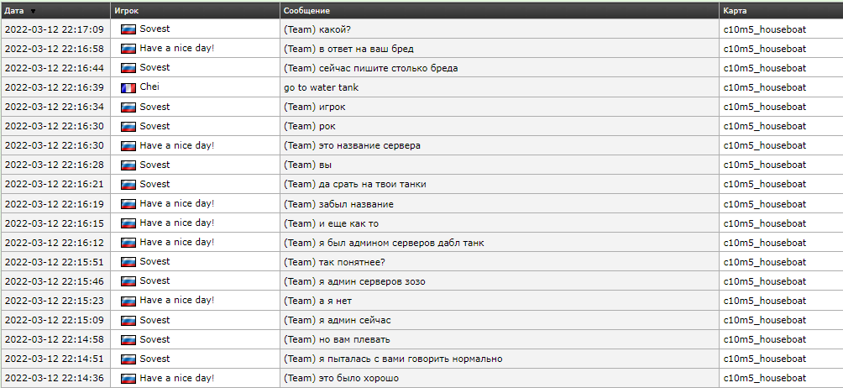The width and height of the screenshot is (843, 388).
Task: Sort by the Сообщение column header
Action: 306,11
